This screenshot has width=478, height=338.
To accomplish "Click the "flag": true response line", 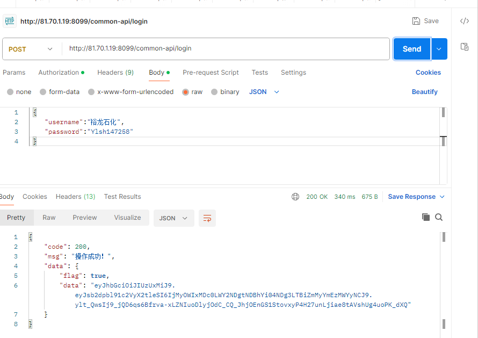I will coord(84,276).
